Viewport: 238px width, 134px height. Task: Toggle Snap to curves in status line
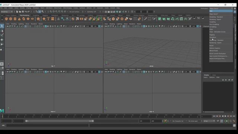[x=54, y=12]
